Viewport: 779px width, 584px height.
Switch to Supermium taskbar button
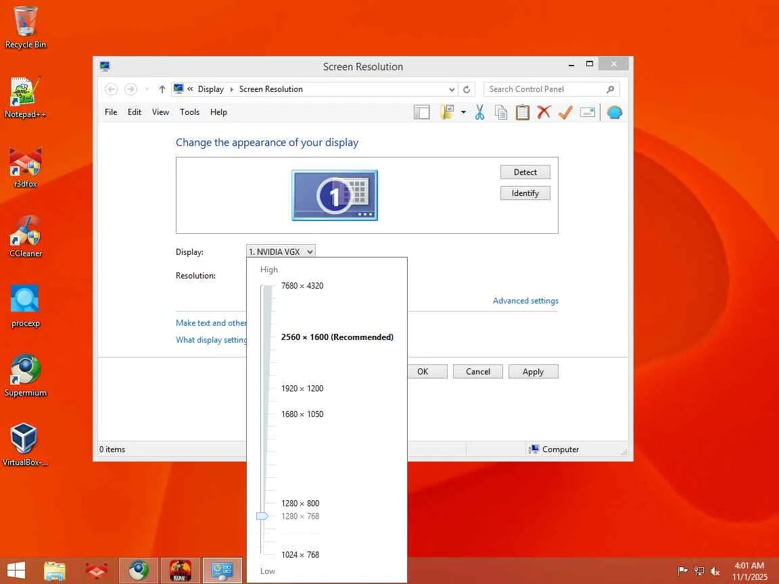pyautogui.click(x=139, y=570)
